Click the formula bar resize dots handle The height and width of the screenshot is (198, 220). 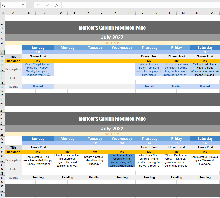(30, 5)
